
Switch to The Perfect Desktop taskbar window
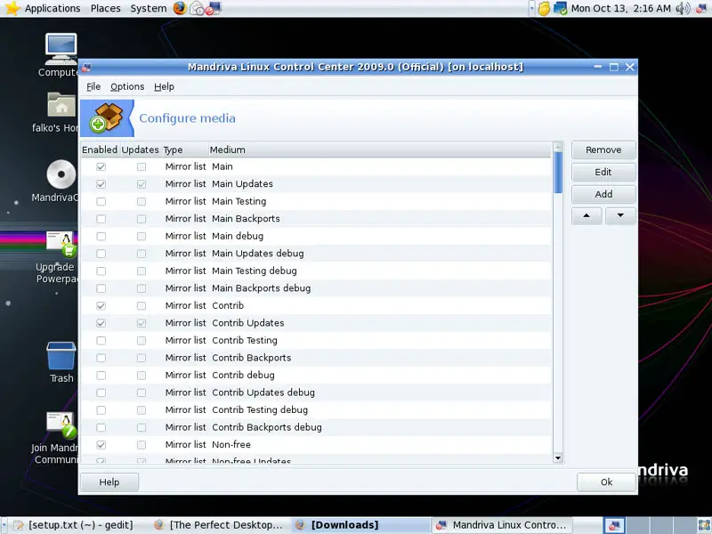coord(219,525)
